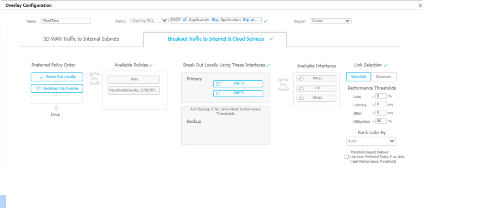Select the Backhaul Via Overlay policy
The image size is (488, 208).
[57, 88]
